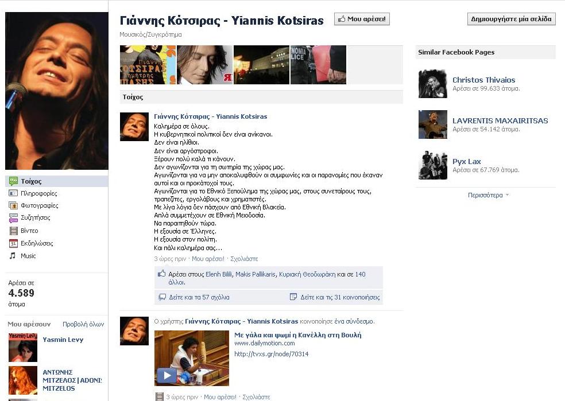565x401 pixels.
Task: Click the Φωτογραφίες photos icon
Action: coord(13,205)
